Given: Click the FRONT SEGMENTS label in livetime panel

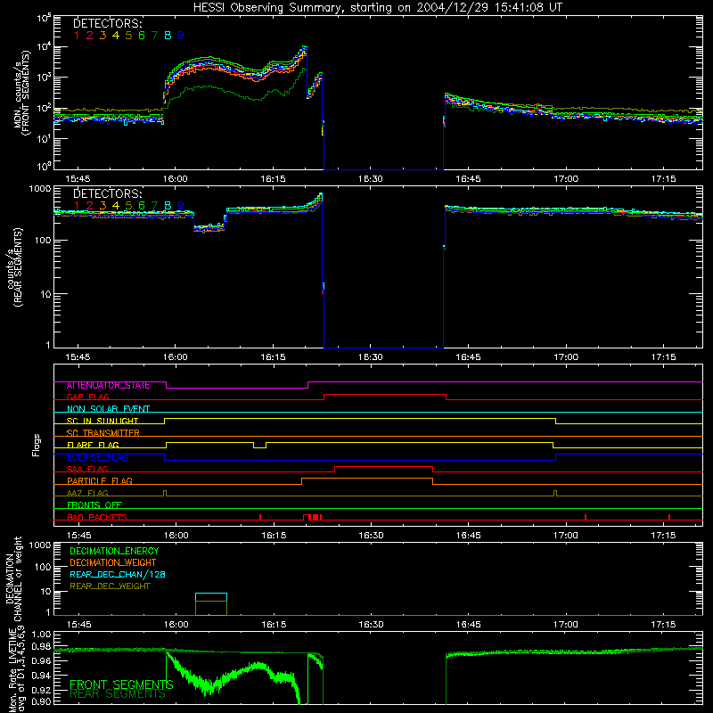Looking at the screenshot, I should pos(121,684).
